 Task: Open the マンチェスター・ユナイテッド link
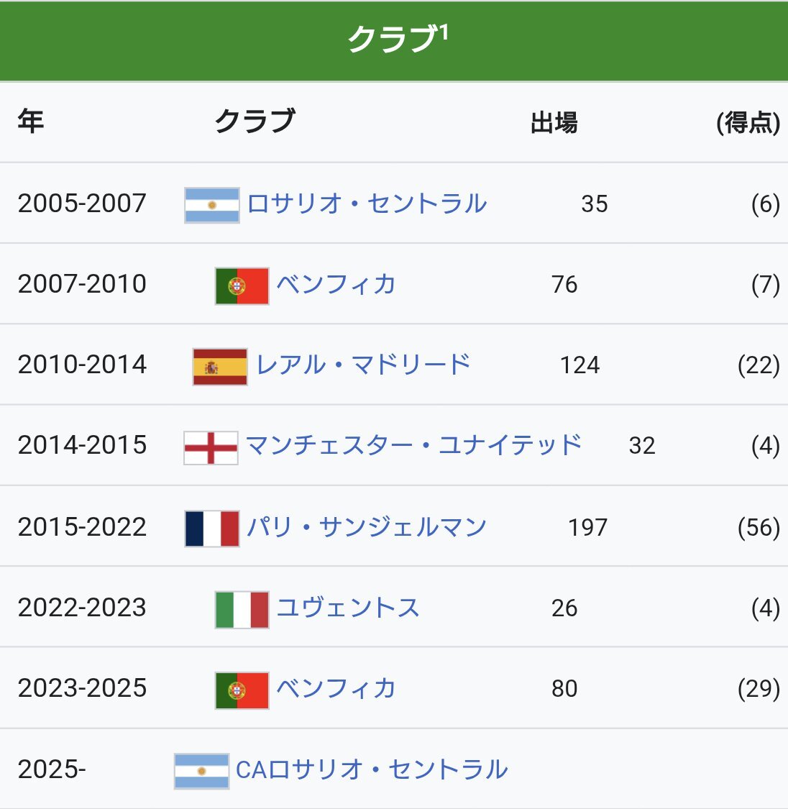pos(413,445)
